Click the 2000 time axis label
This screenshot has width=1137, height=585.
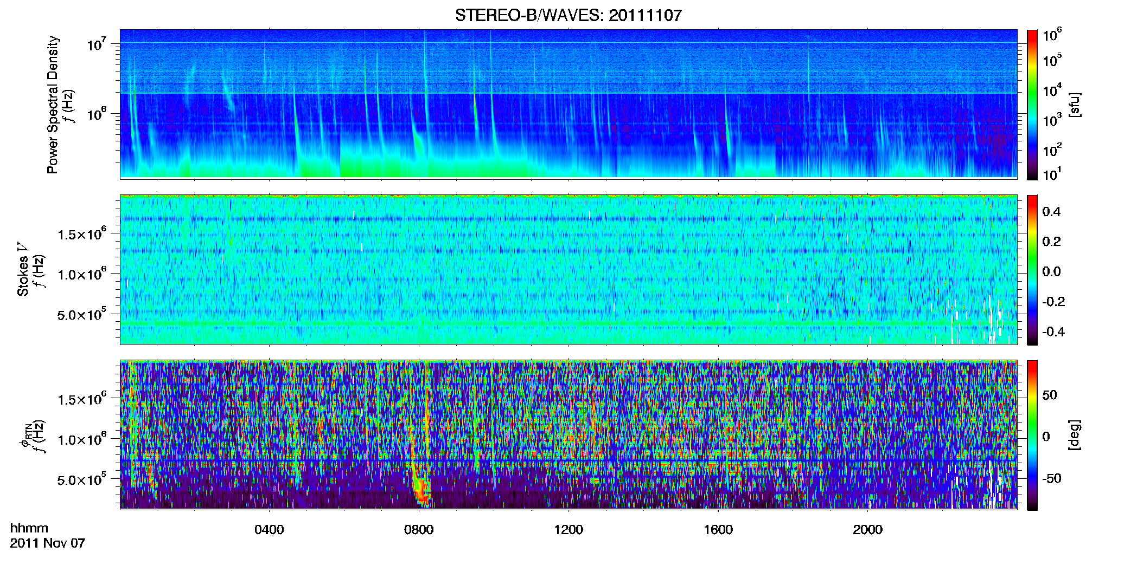[868, 530]
